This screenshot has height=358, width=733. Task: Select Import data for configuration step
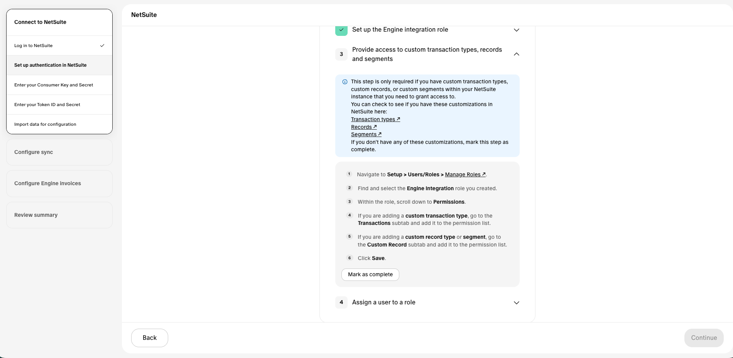pyautogui.click(x=59, y=124)
